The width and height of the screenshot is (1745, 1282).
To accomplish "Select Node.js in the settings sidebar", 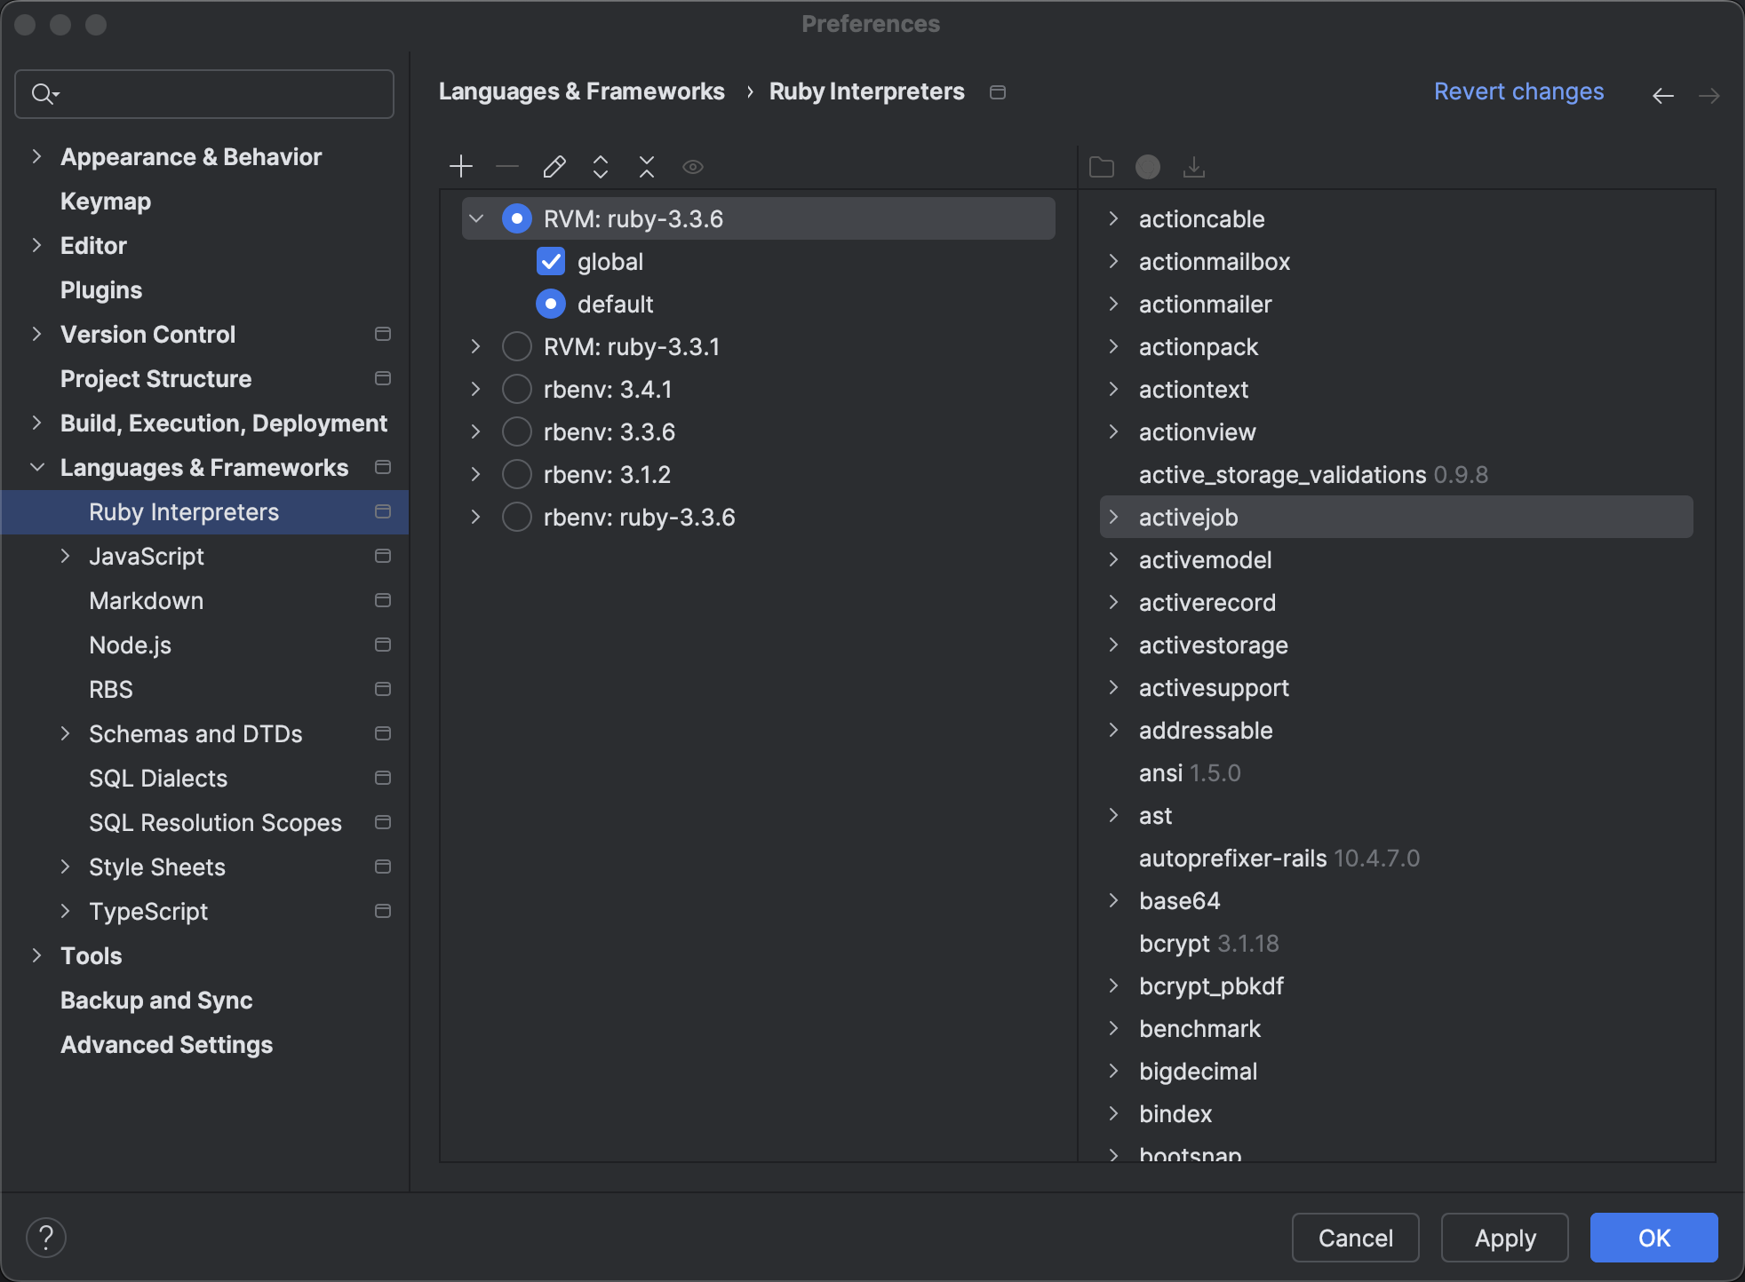I will 130,645.
